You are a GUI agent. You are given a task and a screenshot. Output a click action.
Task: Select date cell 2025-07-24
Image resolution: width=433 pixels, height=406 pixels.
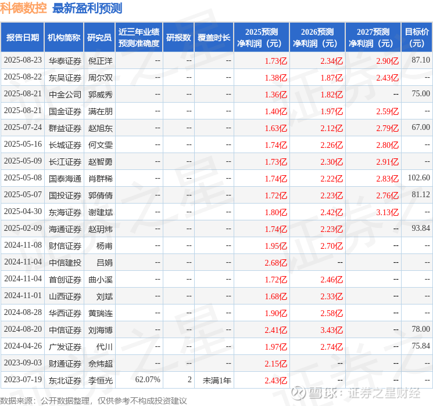[x=23, y=128]
